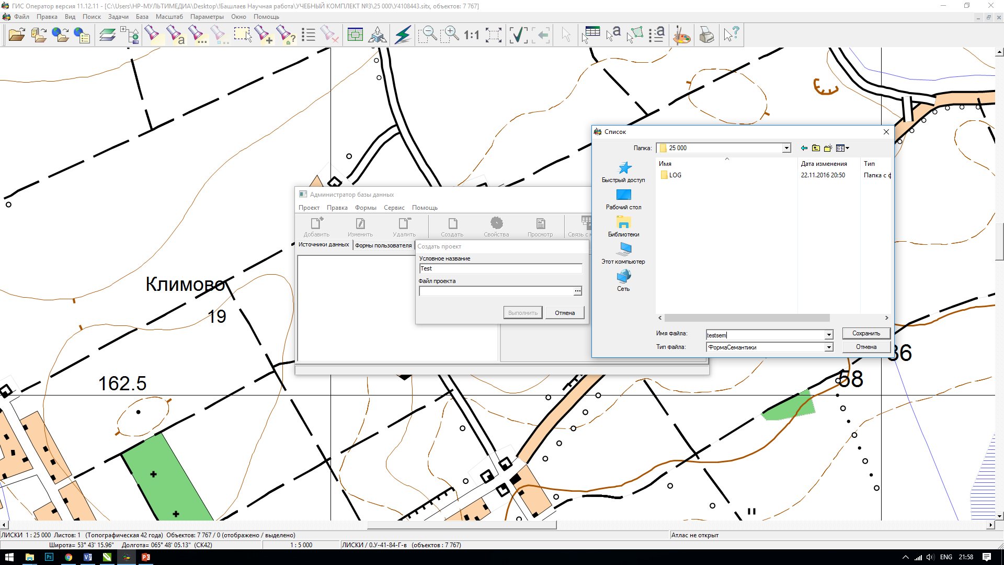Click the checkmark confirm selection icon

[x=518, y=35]
